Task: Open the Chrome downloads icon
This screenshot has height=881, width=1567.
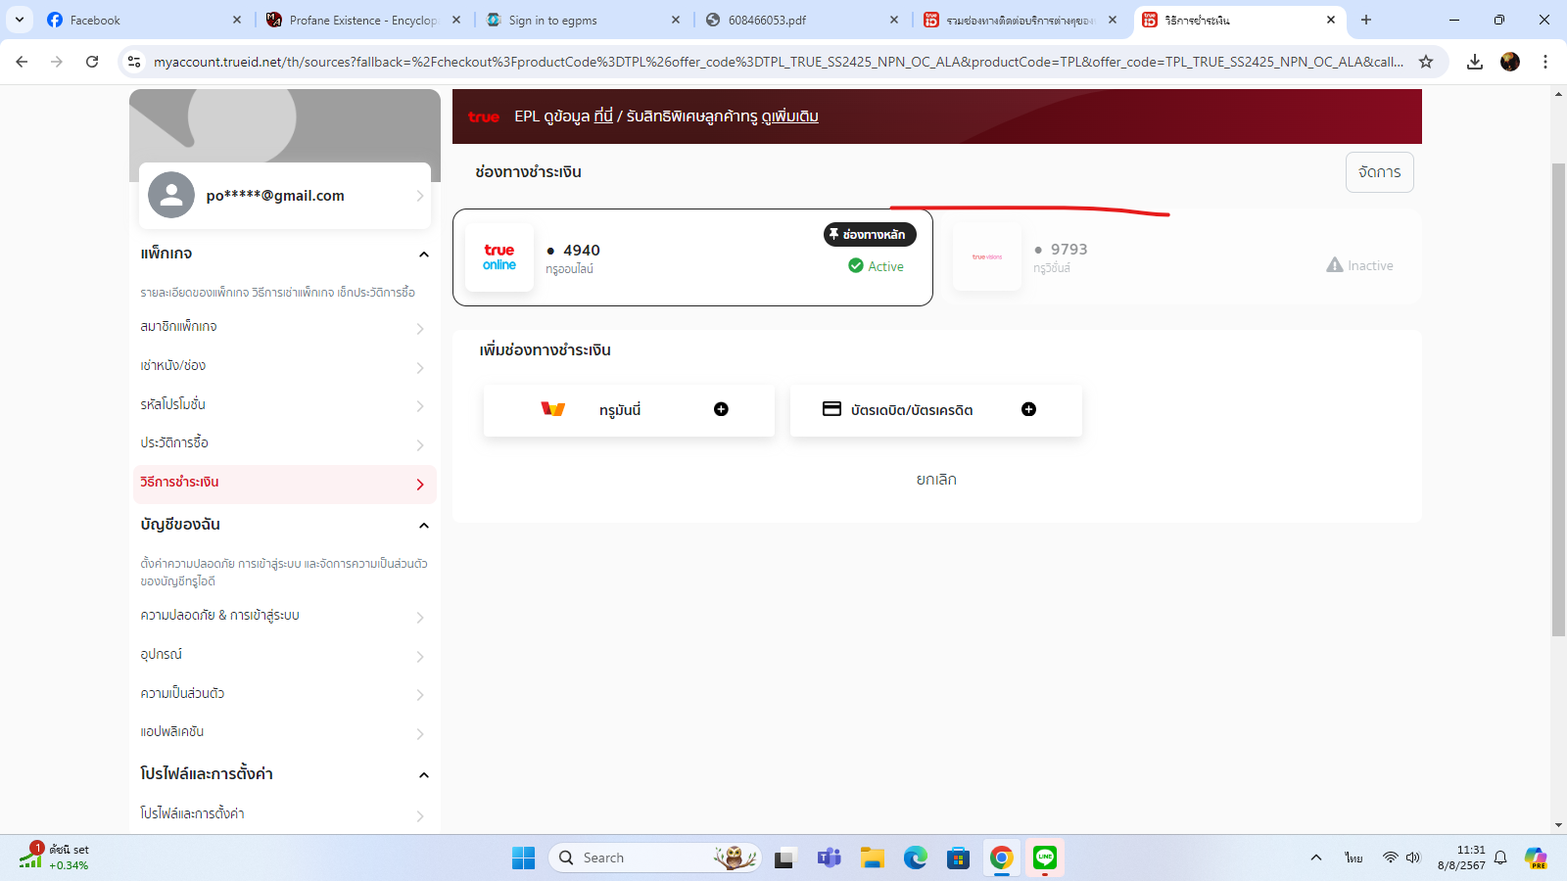Action: [1475, 62]
